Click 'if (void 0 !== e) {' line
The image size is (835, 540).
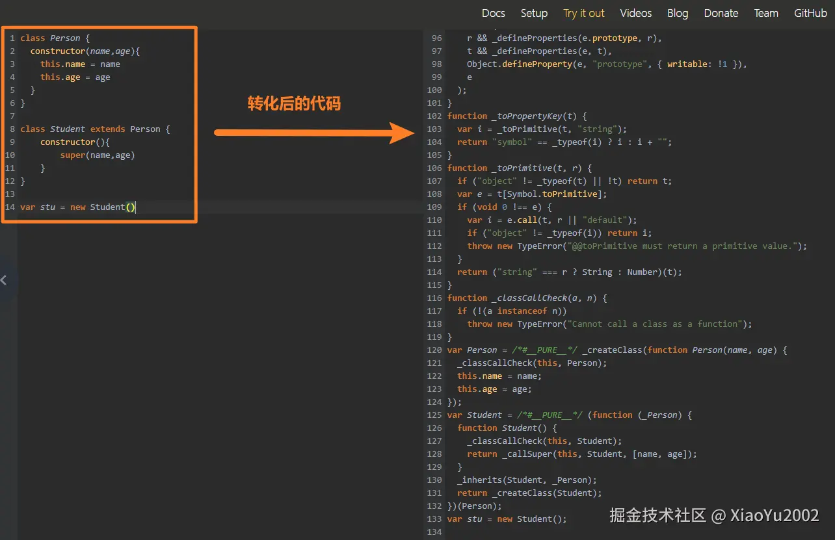coord(505,207)
